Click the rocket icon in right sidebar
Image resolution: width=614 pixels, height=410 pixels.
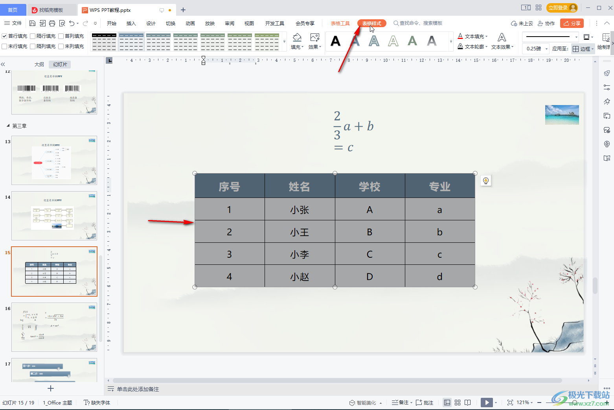(607, 73)
